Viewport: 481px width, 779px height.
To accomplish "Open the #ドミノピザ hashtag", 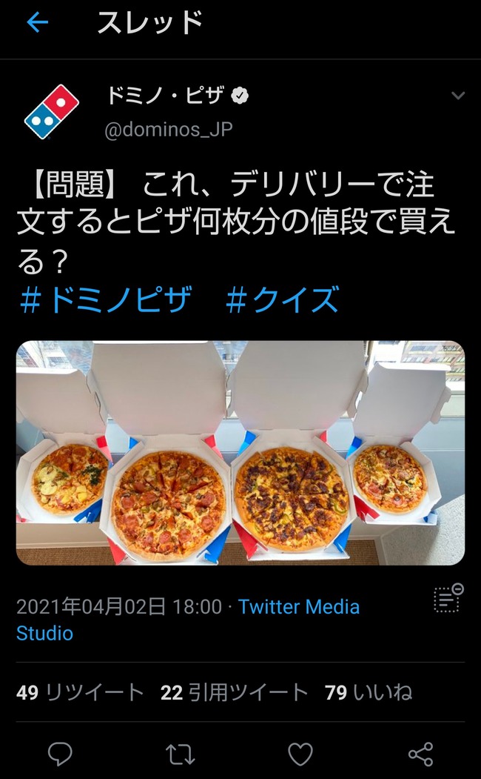I will pyautogui.click(x=106, y=300).
